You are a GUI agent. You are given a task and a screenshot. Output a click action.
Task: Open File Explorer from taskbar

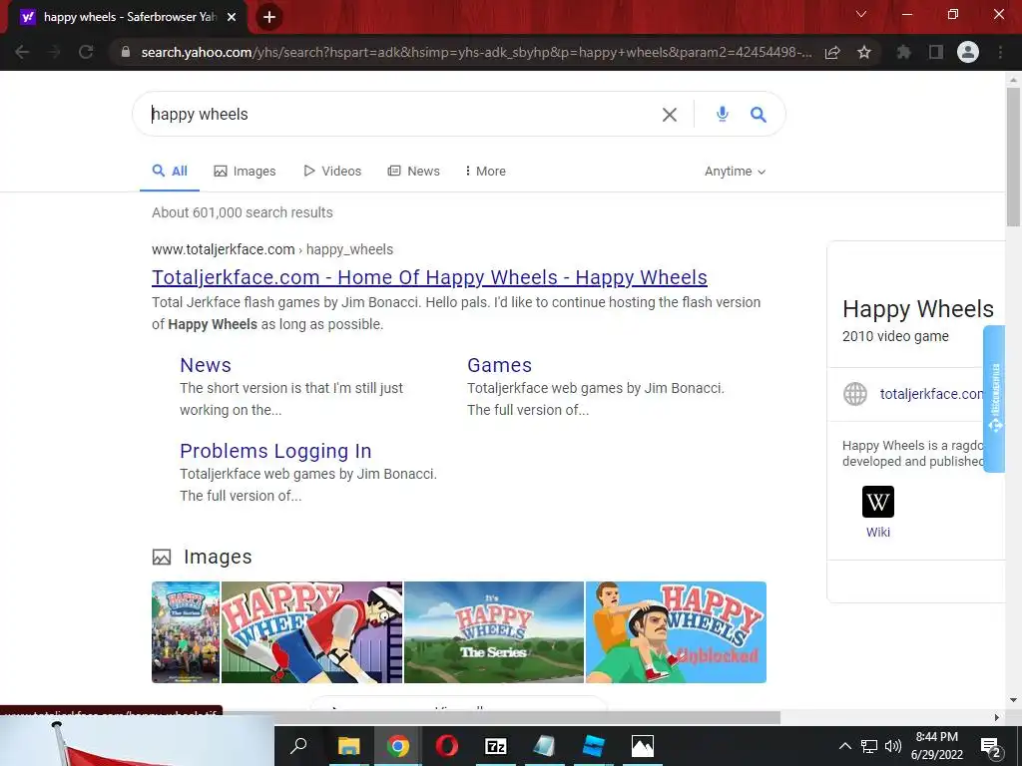click(348, 746)
